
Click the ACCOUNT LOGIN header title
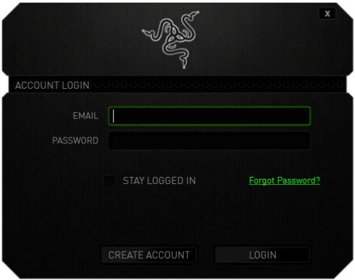pyautogui.click(x=52, y=86)
